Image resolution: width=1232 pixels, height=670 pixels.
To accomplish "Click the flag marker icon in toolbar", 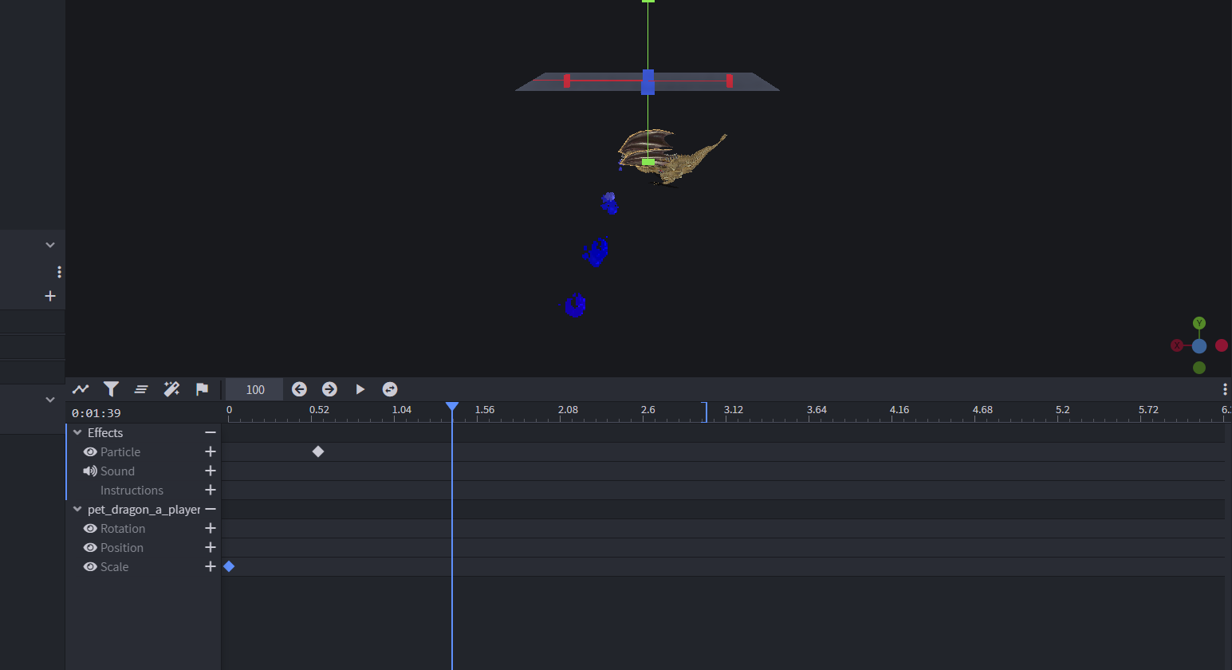I will (202, 389).
